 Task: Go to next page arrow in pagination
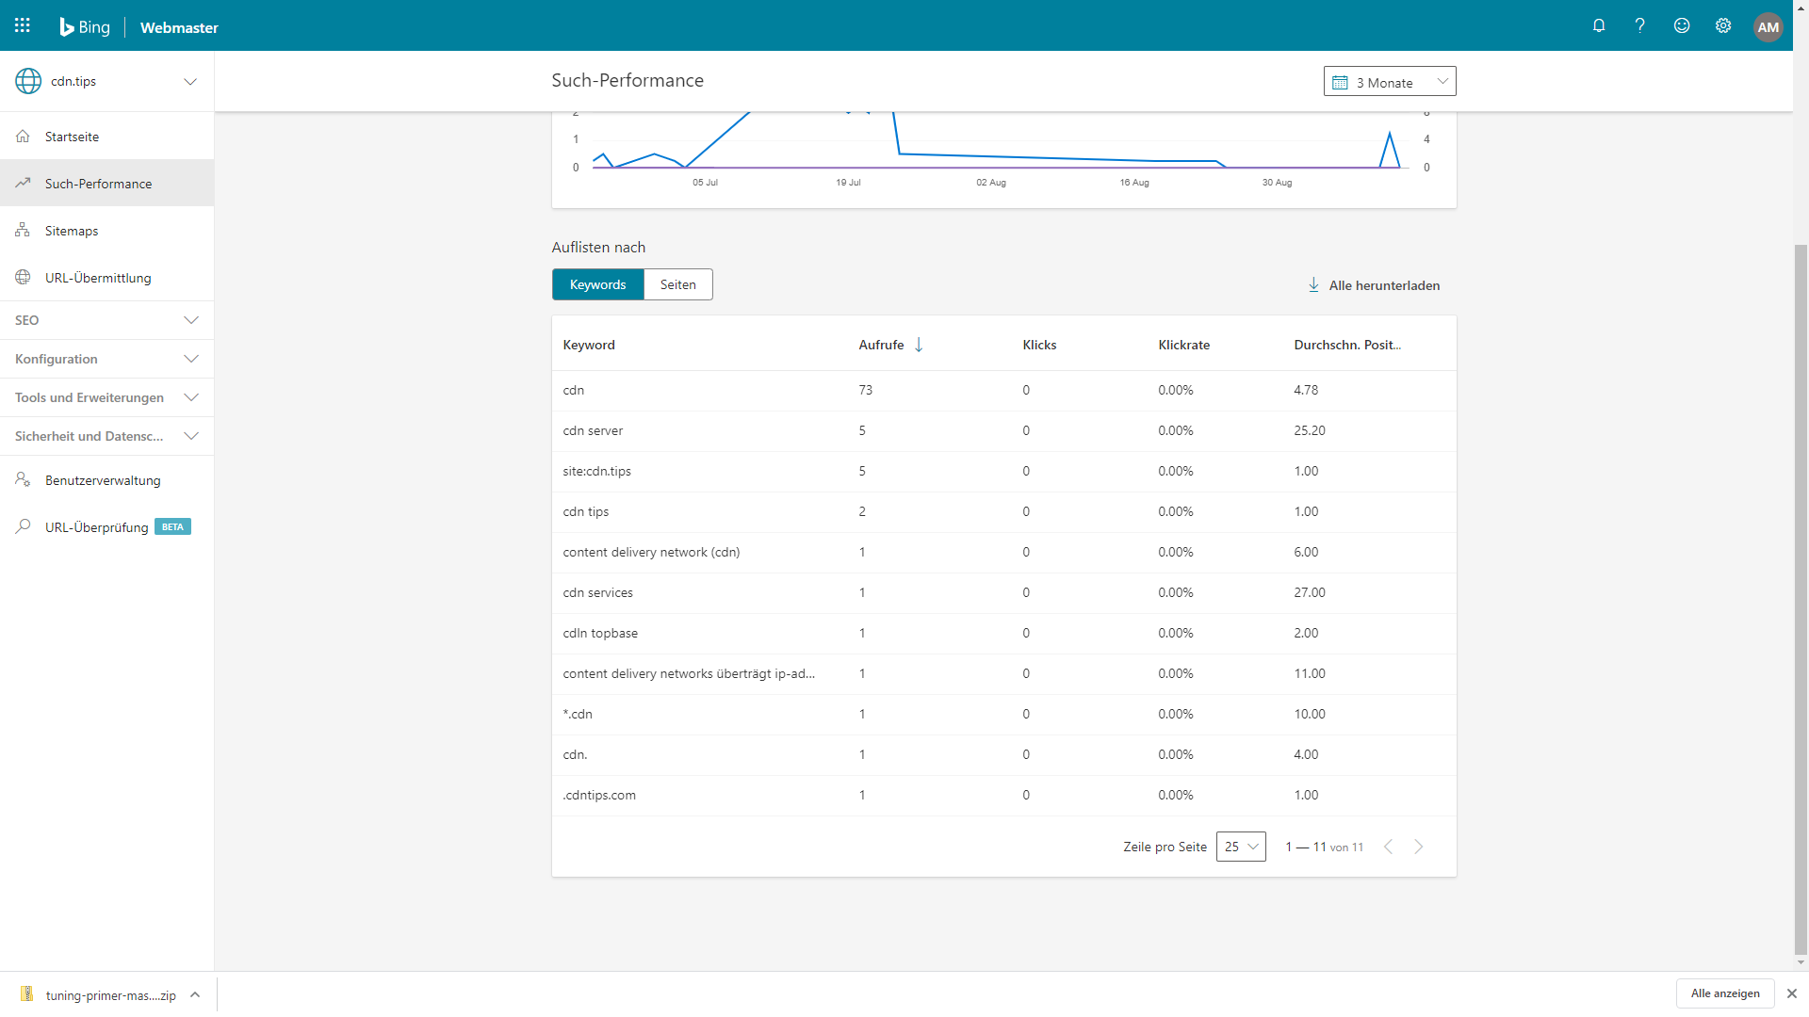1418,847
